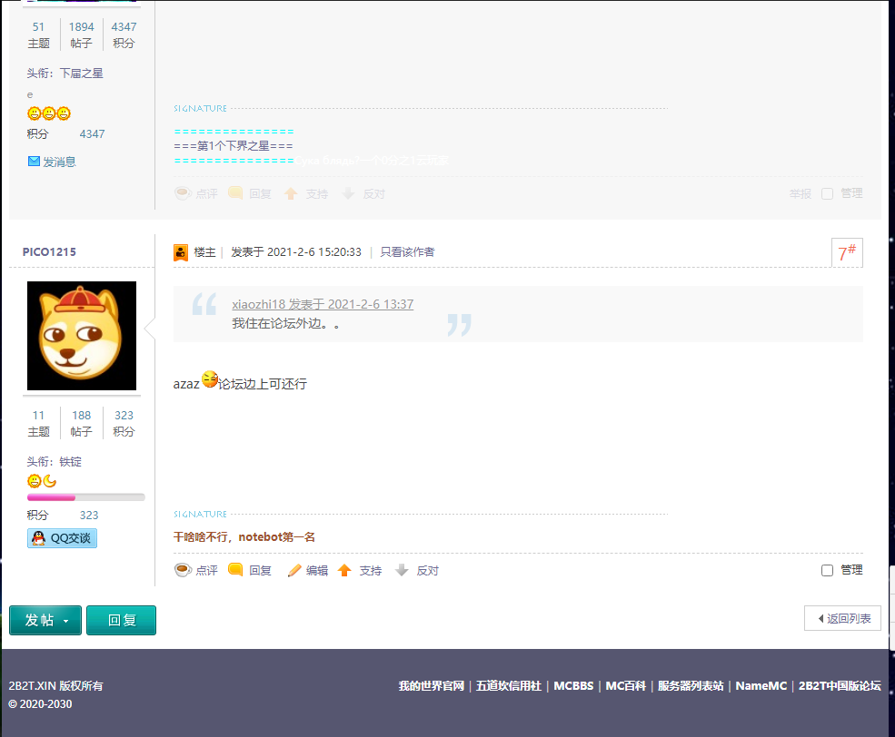Click the orange 楼主 badge icon
The image size is (895, 737).
(x=181, y=252)
